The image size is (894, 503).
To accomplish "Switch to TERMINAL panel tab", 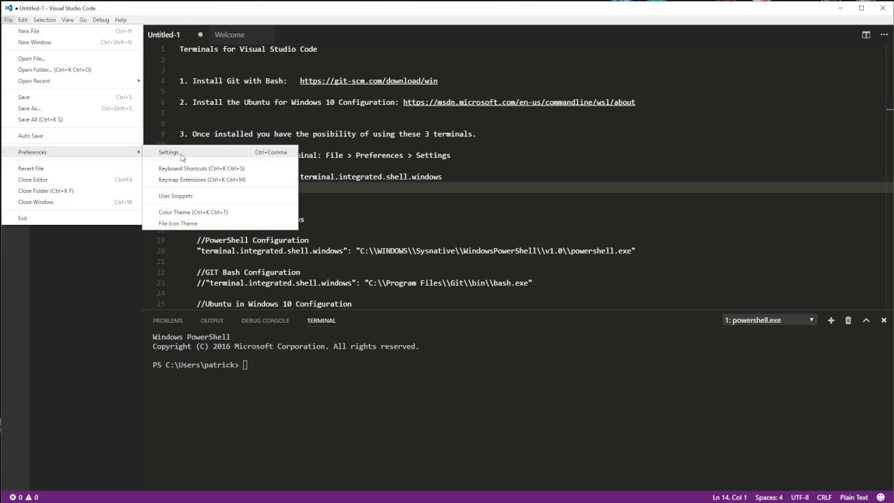I will tap(321, 321).
